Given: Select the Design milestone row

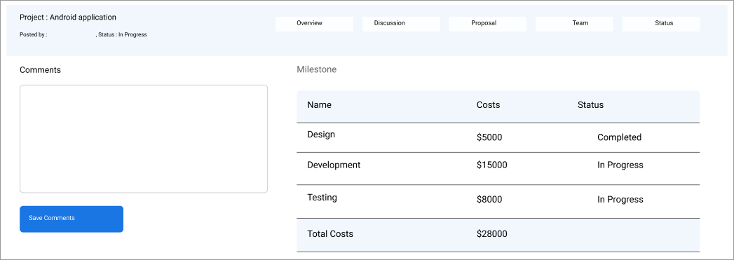Looking at the screenshot, I should (498, 137).
